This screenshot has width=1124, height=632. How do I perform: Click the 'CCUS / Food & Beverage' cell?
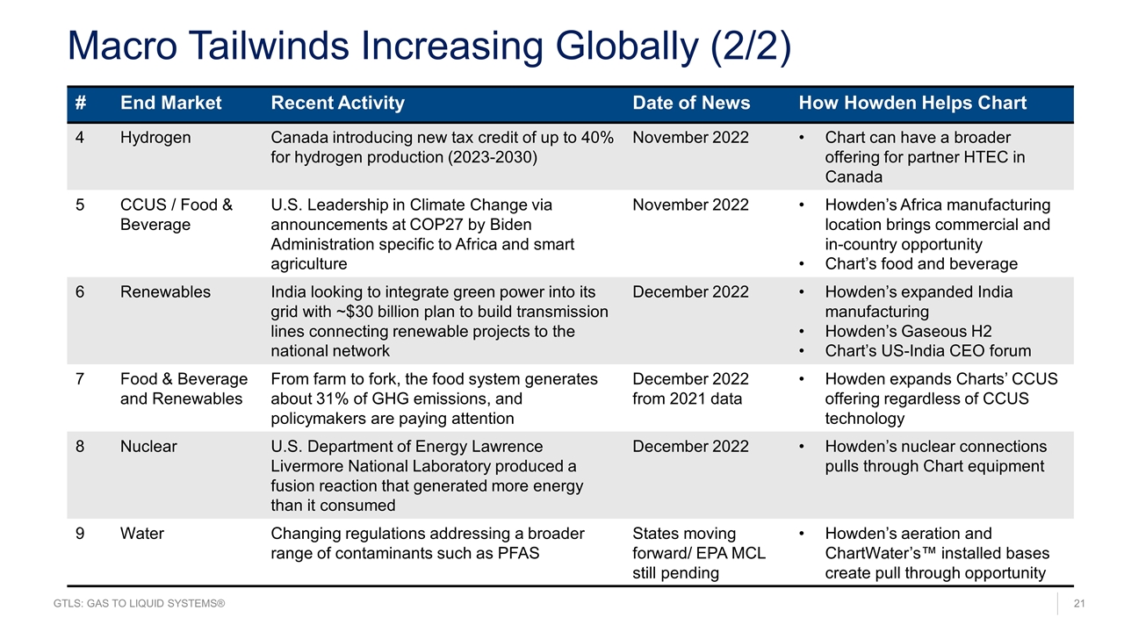click(x=177, y=215)
